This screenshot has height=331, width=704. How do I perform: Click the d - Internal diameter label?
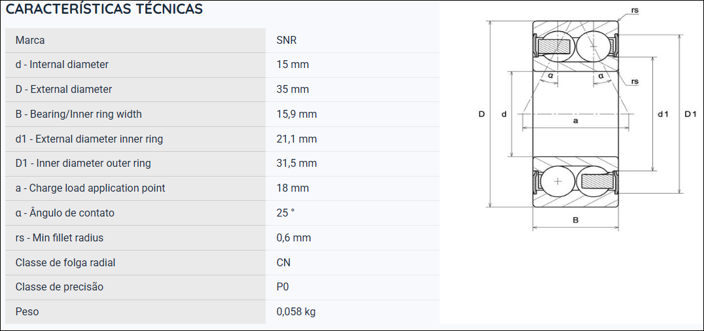tap(62, 64)
